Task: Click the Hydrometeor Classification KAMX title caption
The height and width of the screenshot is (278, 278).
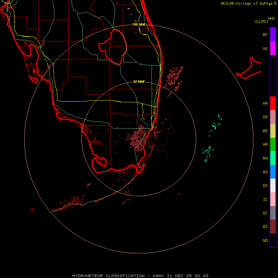Action: click(x=140, y=276)
